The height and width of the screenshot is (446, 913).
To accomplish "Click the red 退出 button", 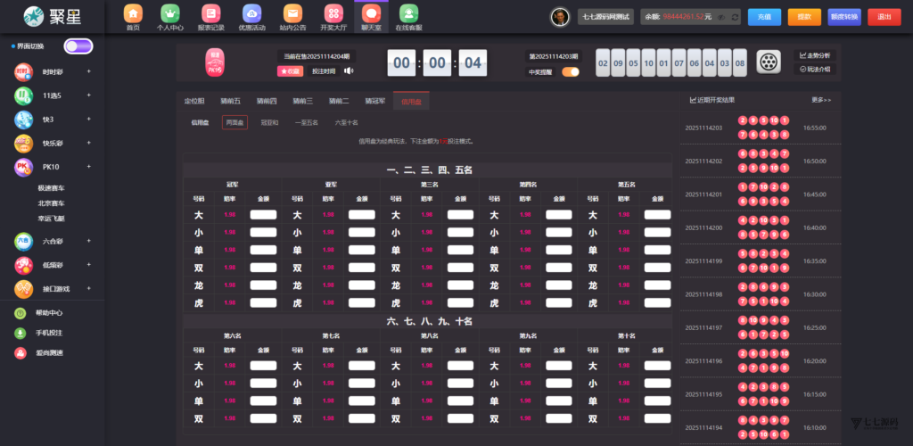I will (884, 17).
